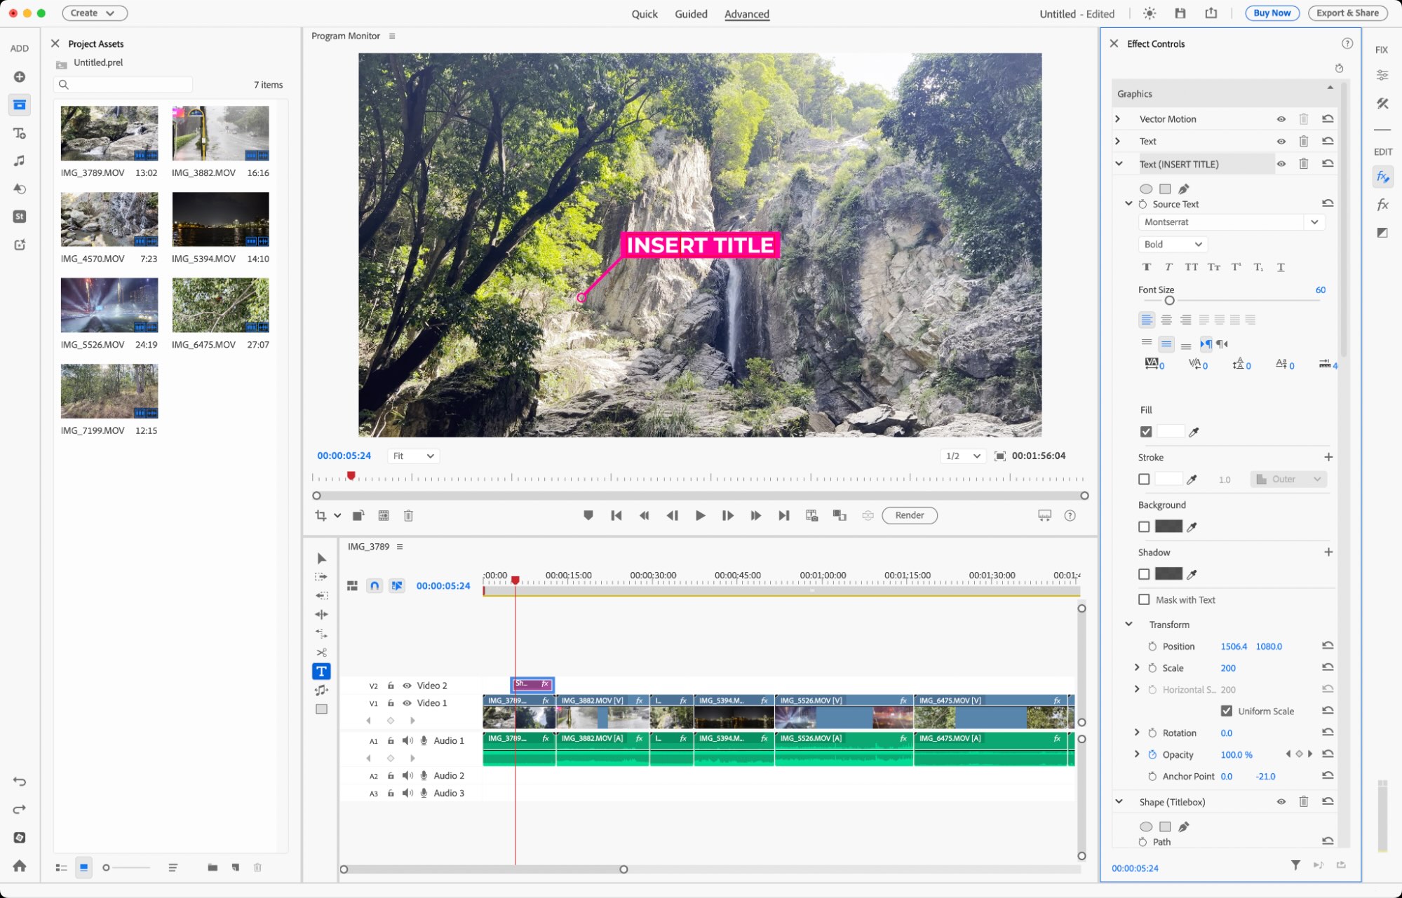Screen dimensions: 1402x898
Task: Select the Type tool in timeline toolbar
Action: click(x=321, y=672)
